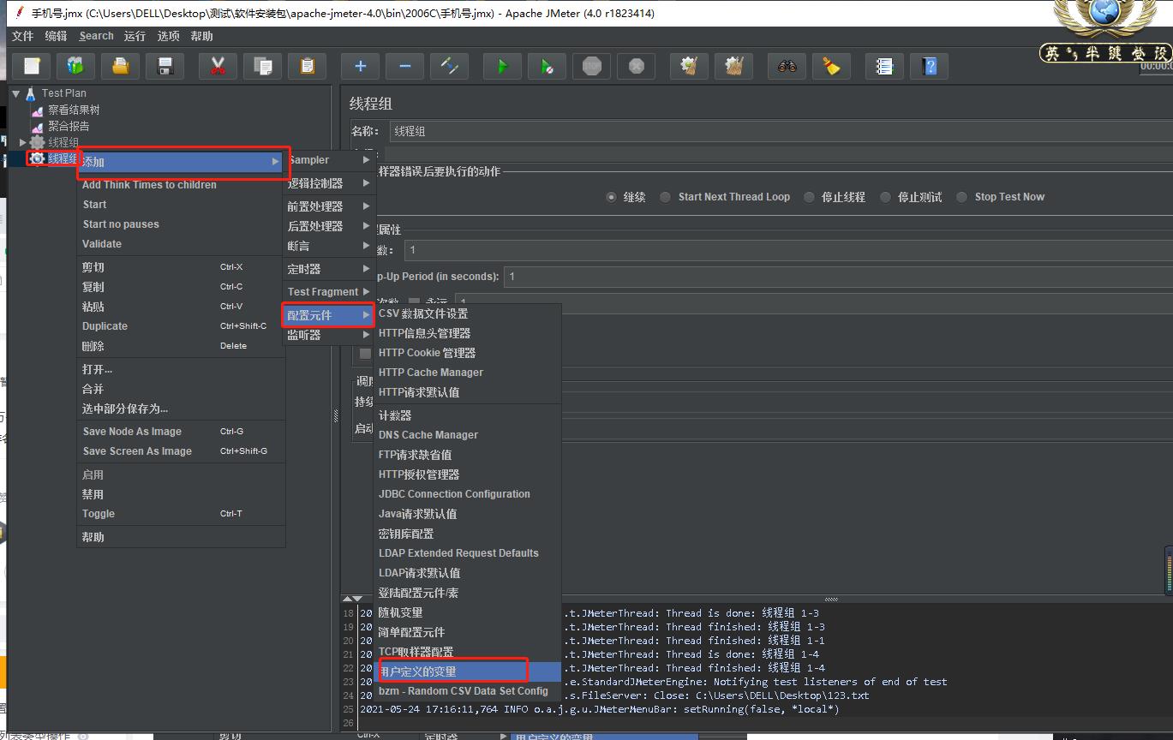The image size is (1173, 740).
Task: Collapse the Test Plan tree triangle
Action: point(16,93)
